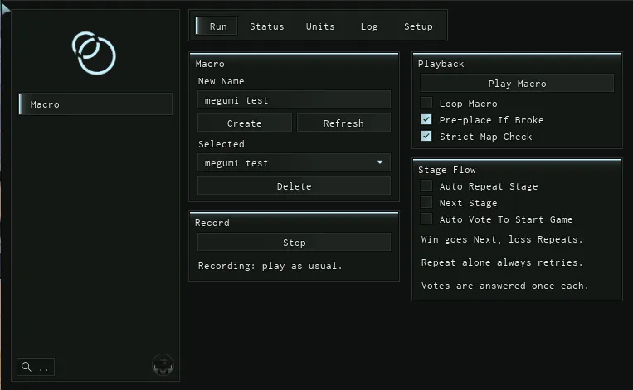Click the Record panel title
The image size is (633, 390).
pyautogui.click(x=212, y=223)
